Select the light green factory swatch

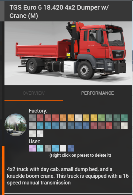(101, 118)
